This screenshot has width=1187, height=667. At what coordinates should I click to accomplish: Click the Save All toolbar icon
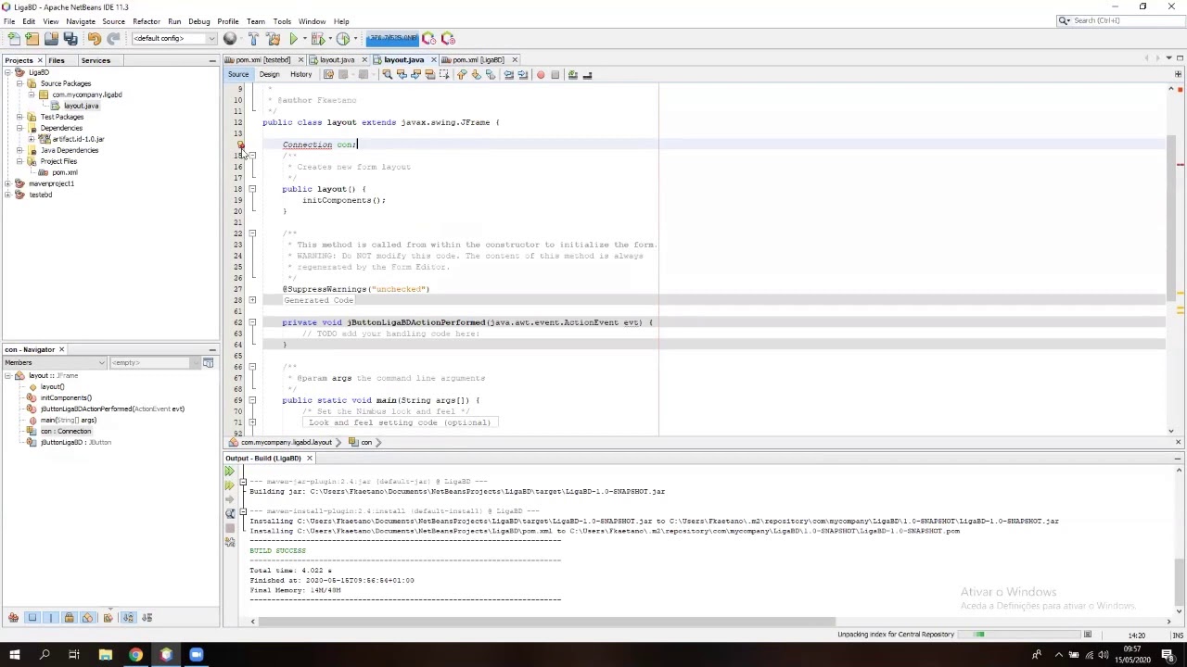(x=70, y=39)
